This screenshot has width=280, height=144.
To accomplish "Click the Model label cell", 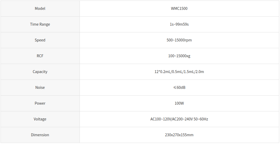I will click(40, 9).
